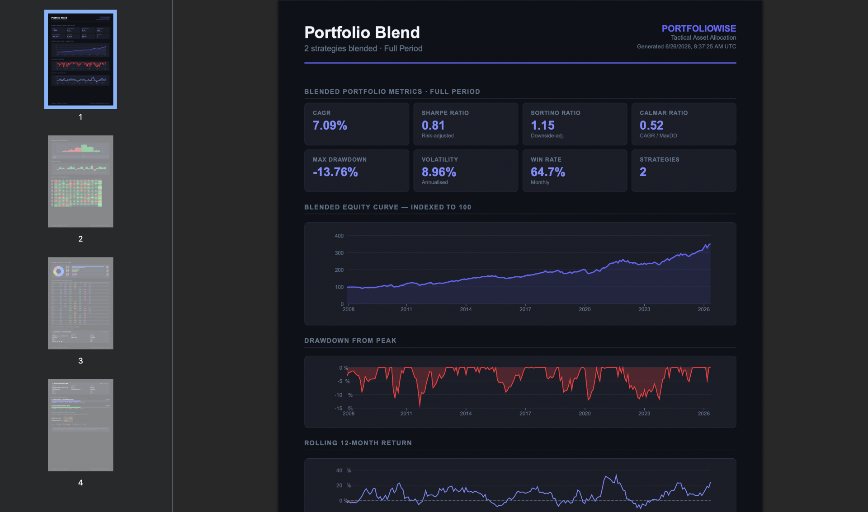Click the 'Risk-adjusted' caption under Sharpe

click(437, 135)
